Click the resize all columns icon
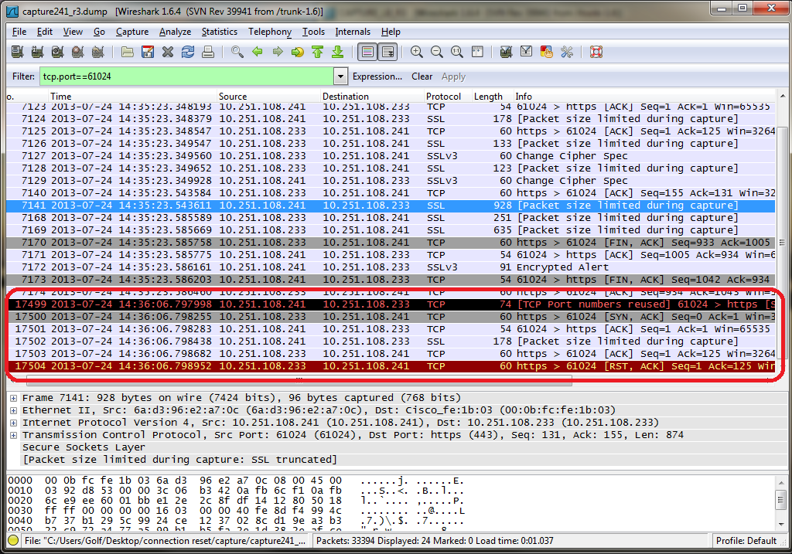The image size is (792, 554). click(x=477, y=52)
